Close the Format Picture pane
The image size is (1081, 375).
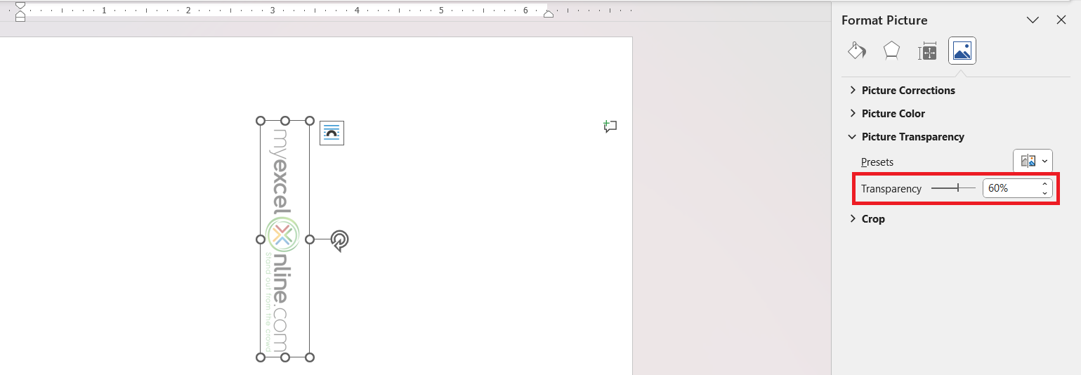pyautogui.click(x=1061, y=20)
